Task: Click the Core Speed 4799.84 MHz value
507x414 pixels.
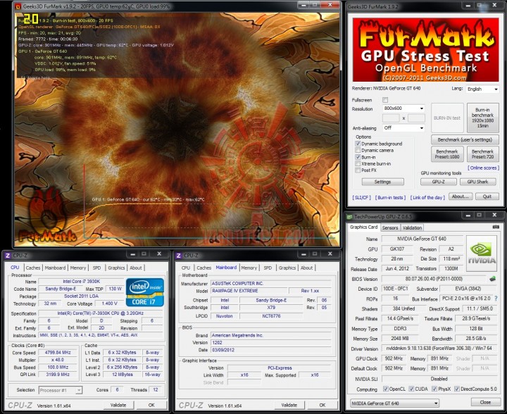Action: coord(58,353)
